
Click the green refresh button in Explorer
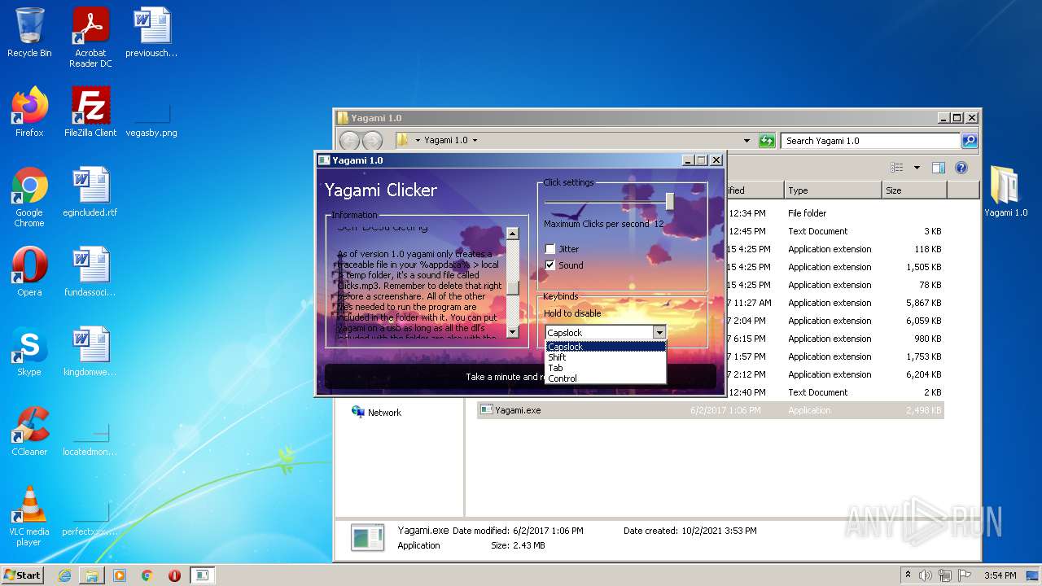(767, 141)
